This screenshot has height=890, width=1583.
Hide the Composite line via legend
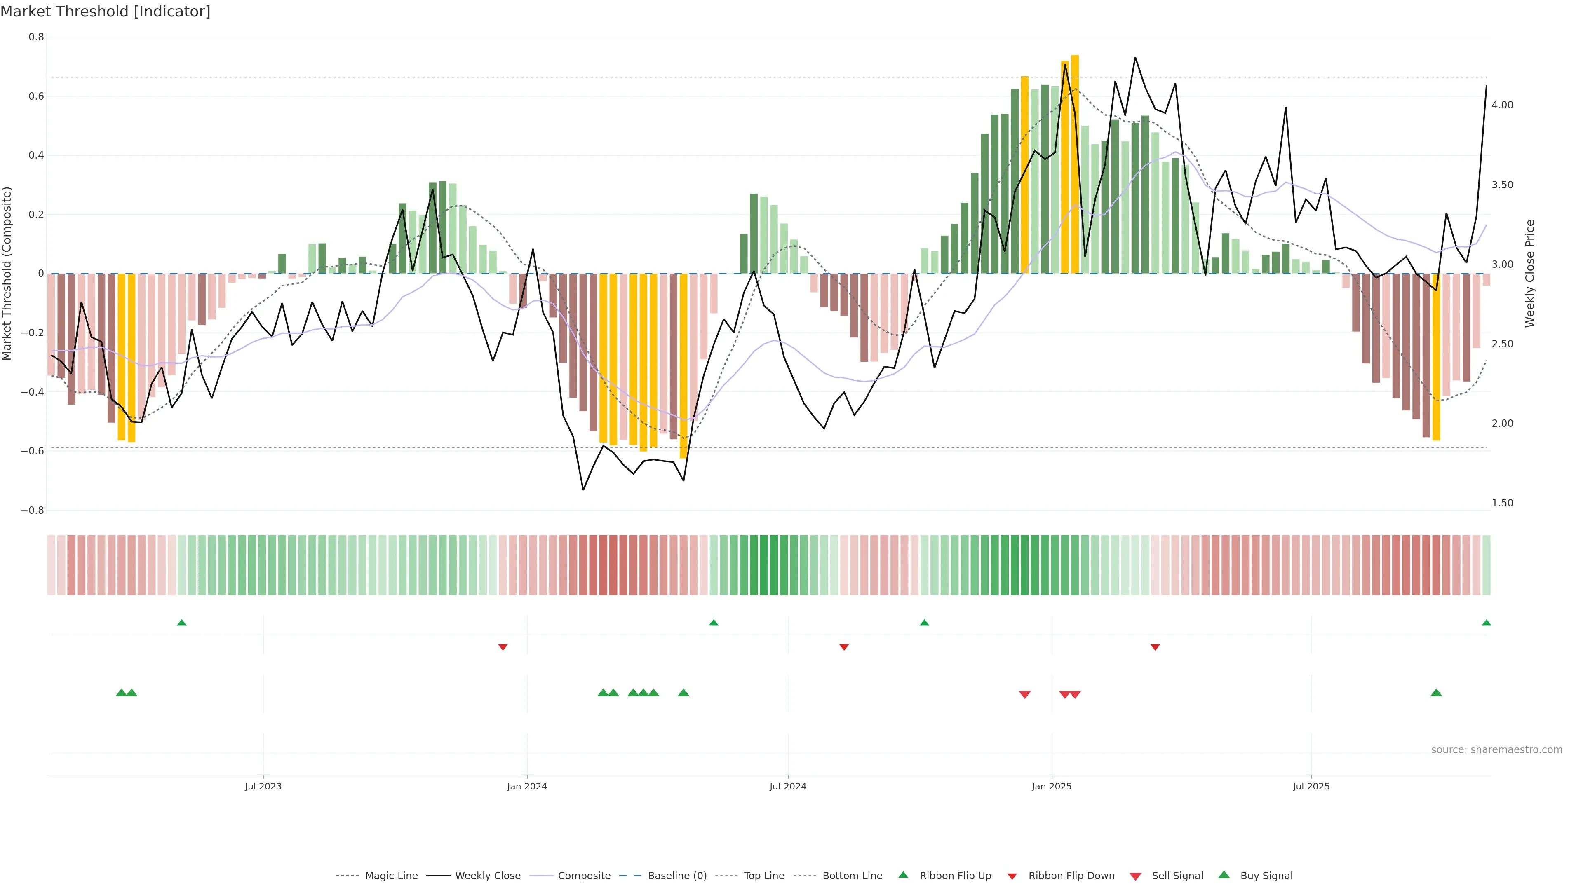(x=584, y=876)
